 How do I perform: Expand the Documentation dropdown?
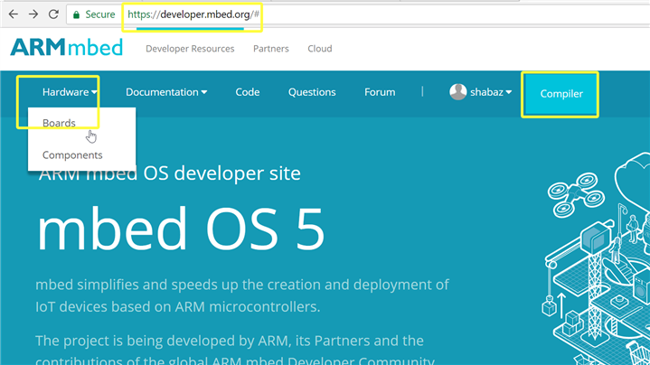[166, 92]
